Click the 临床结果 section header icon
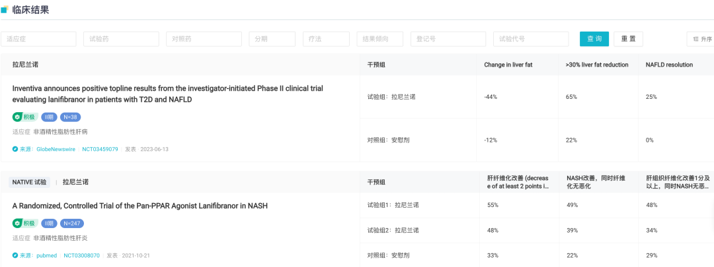Viewport: 714px width, 267px height. pyautogui.click(x=5, y=9)
